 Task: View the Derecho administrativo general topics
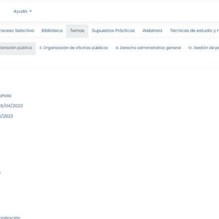(x=148, y=48)
